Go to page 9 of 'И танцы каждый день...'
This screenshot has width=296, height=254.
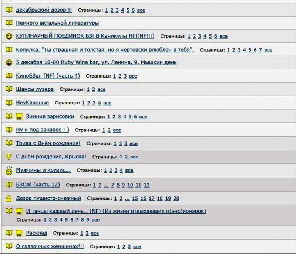pos(88,220)
